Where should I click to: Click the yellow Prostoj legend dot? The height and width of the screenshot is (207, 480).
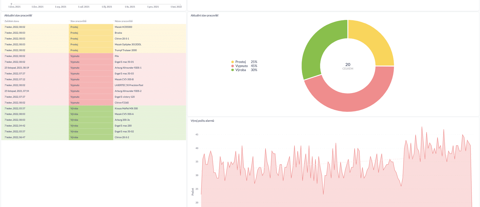[233, 62]
